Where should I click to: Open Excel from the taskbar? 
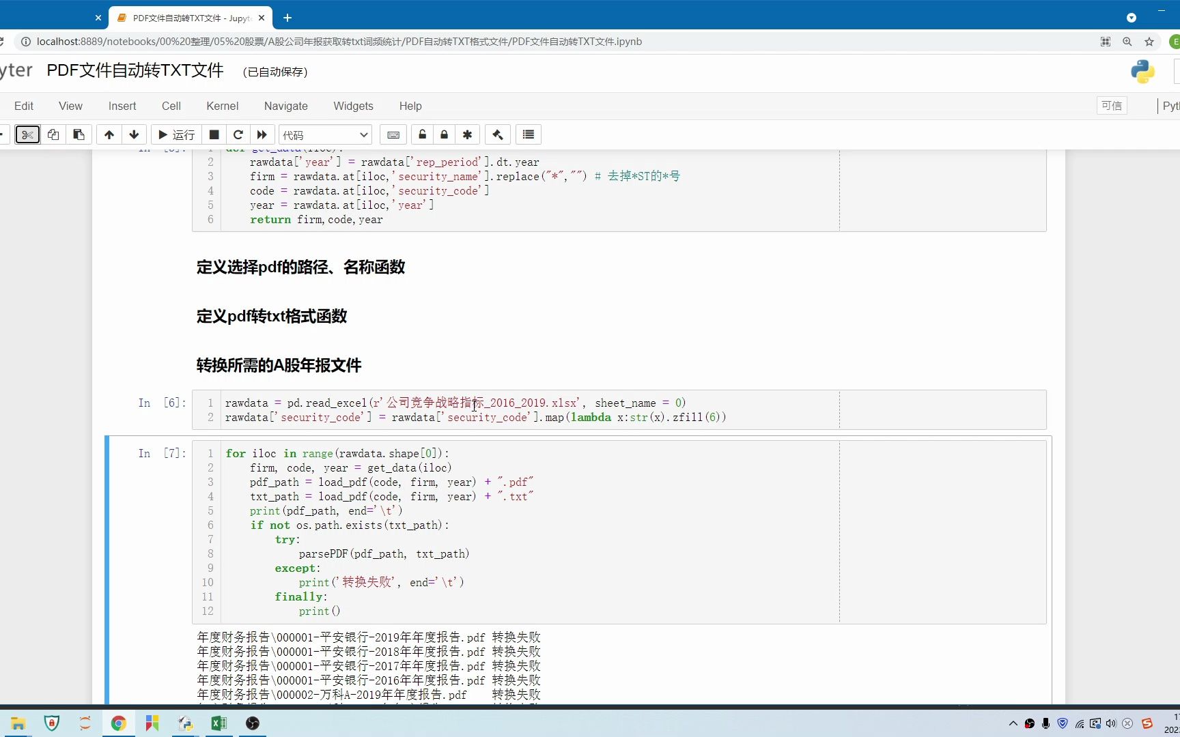pyautogui.click(x=219, y=723)
